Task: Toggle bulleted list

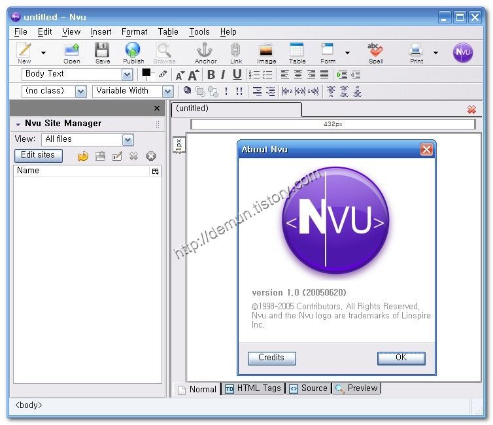Action: (x=267, y=75)
